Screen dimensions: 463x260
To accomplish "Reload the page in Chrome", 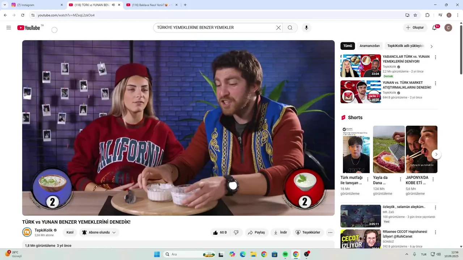I will pos(23,15).
